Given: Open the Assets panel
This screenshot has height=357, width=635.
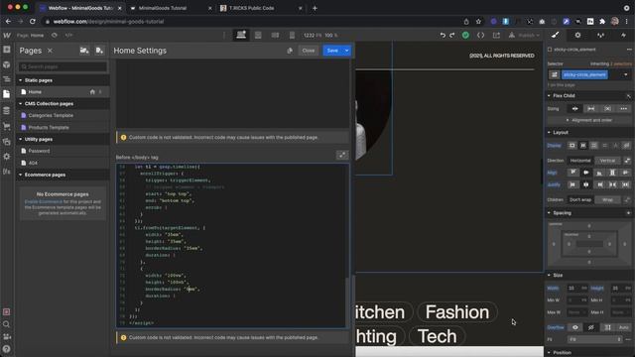Looking at the screenshot, I should (7, 141).
